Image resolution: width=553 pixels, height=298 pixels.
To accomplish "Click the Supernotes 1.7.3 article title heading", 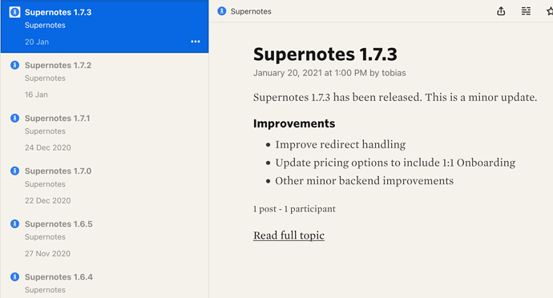I will click(x=325, y=54).
